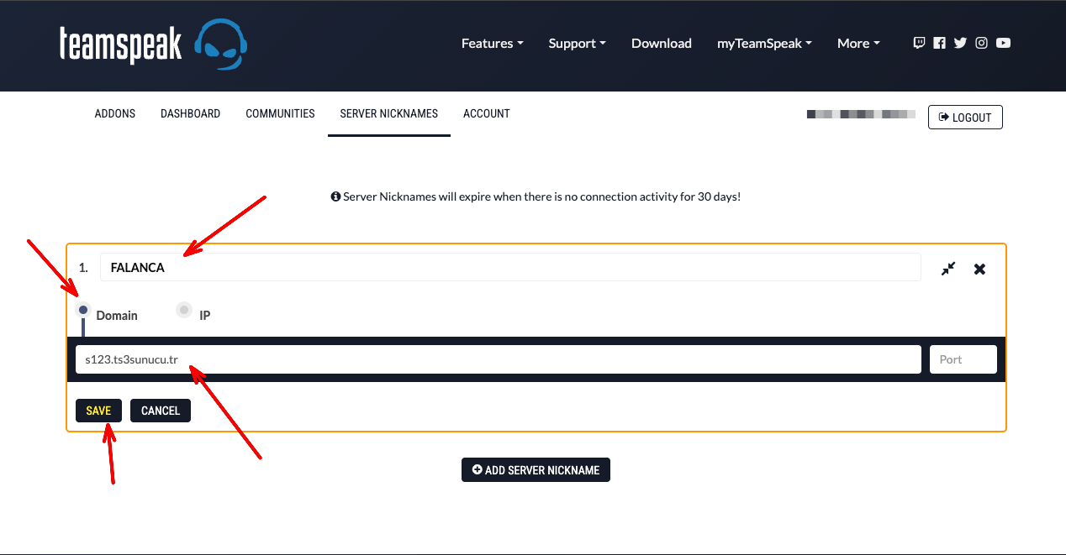This screenshot has height=555, width=1066.
Task: Click the Add Server Nickname button
Action: pos(536,470)
